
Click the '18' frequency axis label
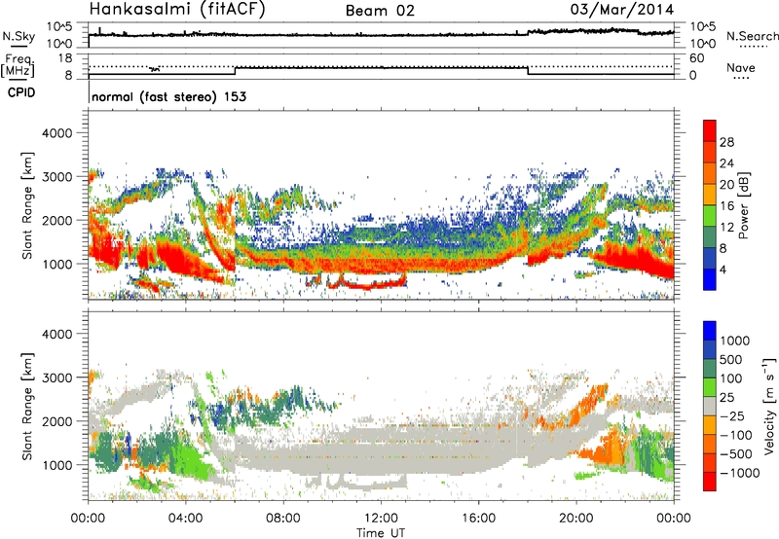(x=65, y=58)
